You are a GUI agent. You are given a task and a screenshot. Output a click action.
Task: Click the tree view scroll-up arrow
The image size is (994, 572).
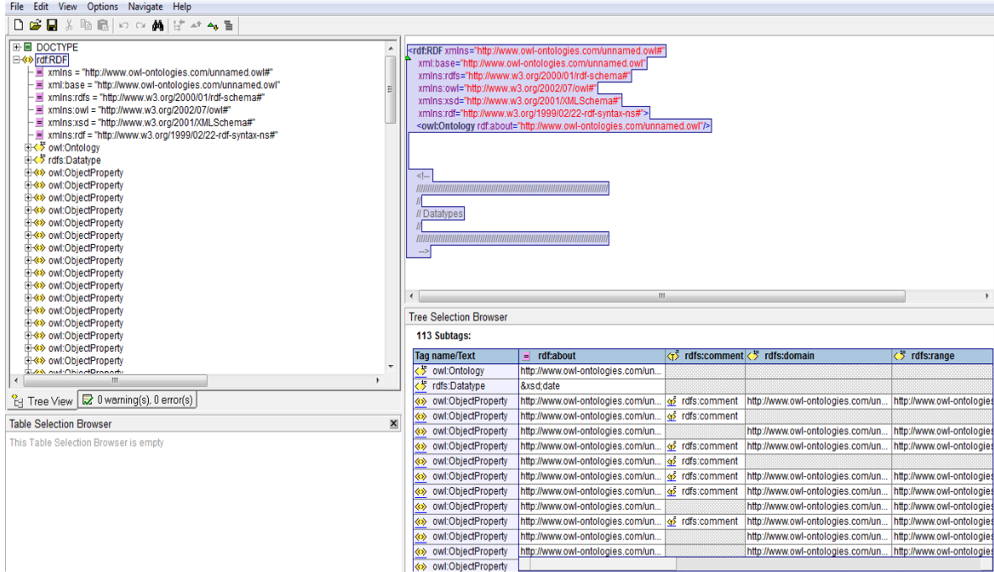click(390, 48)
